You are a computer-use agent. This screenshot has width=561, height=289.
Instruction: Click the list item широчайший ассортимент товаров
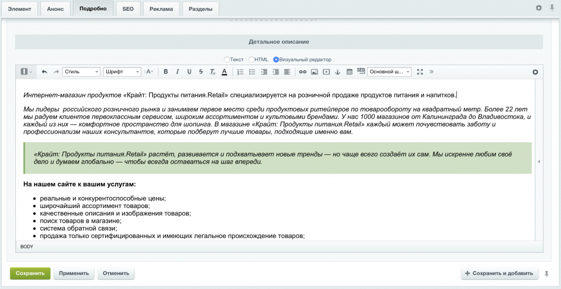[95, 206]
